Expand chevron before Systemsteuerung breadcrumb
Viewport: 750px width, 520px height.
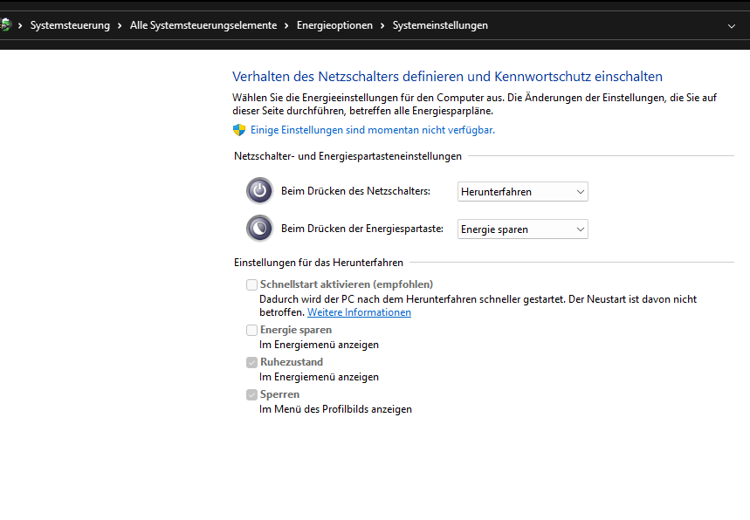20,25
